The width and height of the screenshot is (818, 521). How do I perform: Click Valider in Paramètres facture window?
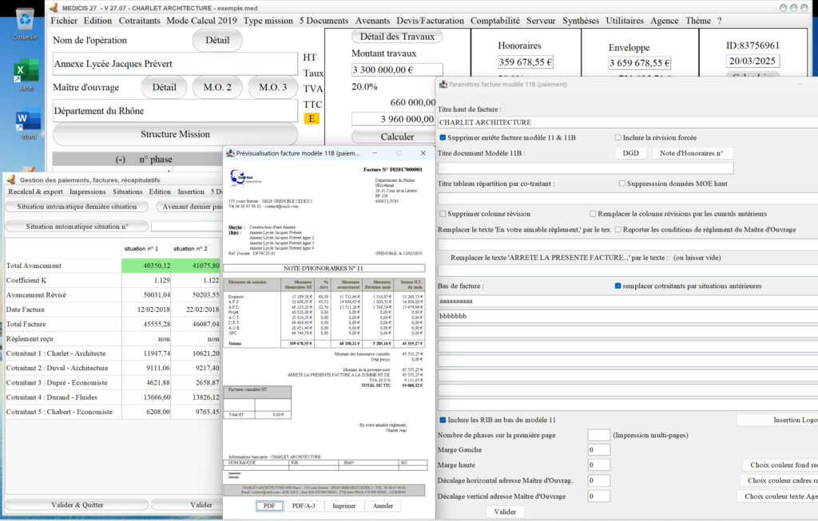tap(505, 511)
